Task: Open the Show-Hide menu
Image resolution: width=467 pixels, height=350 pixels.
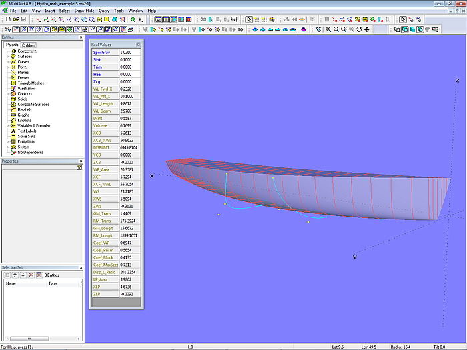Action: point(84,11)
